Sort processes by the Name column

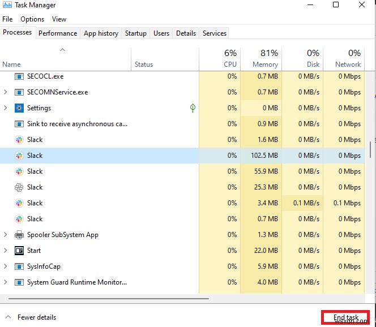(65, 59)
